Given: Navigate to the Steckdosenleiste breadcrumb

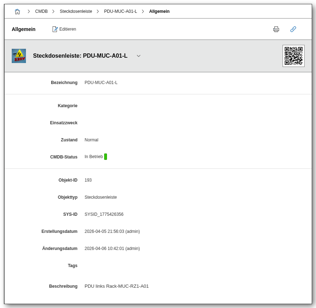Looking at the screenshot, I should click(76, 11).
